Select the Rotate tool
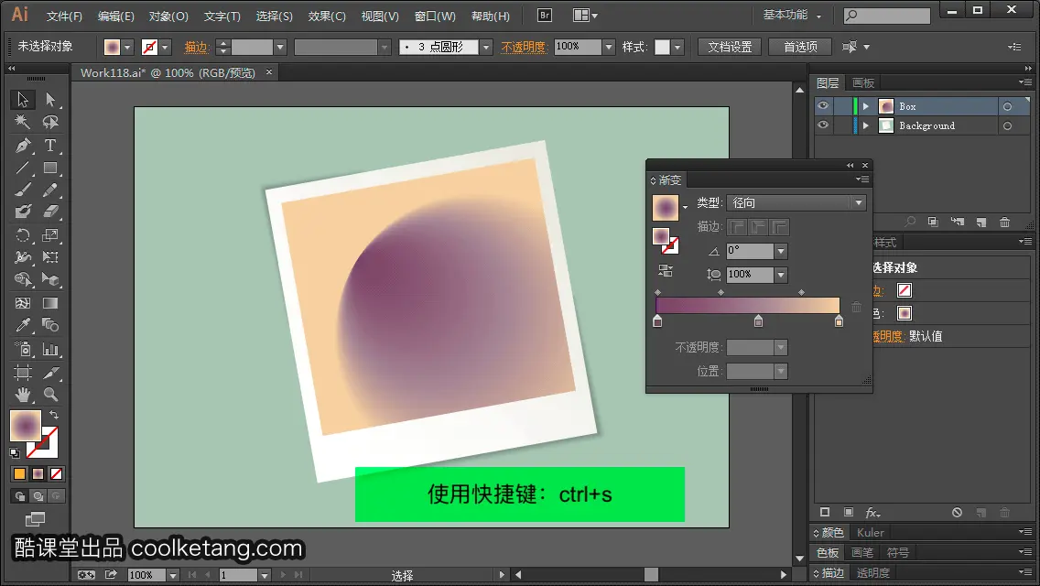The width and height of the screenshot is (1040, 586). click(23, 235)
